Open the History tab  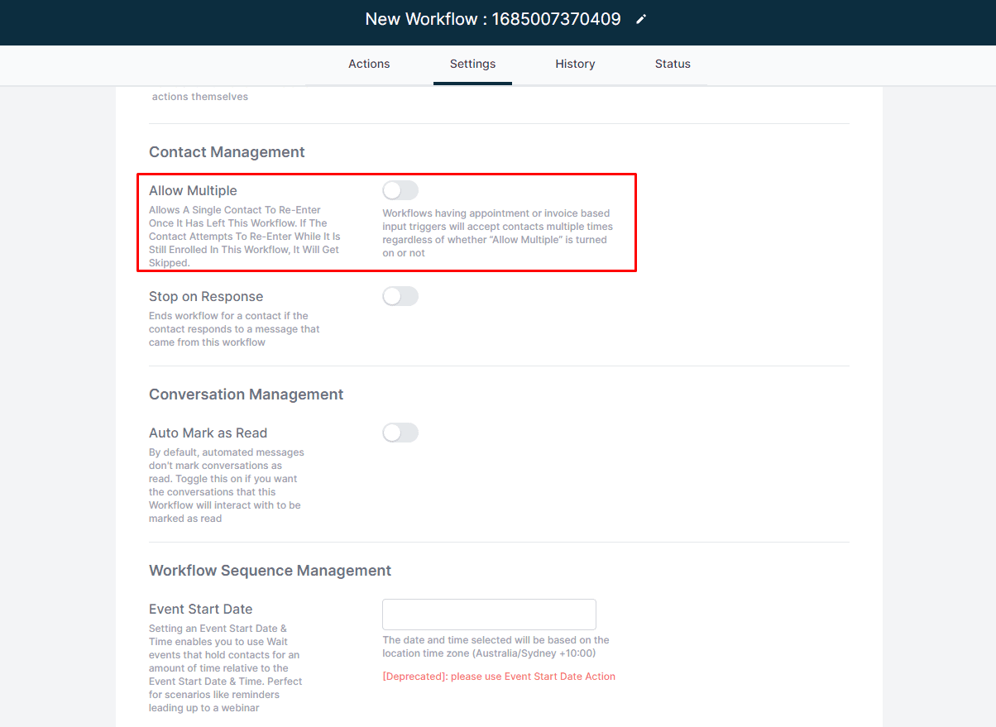tap(575, 64)
